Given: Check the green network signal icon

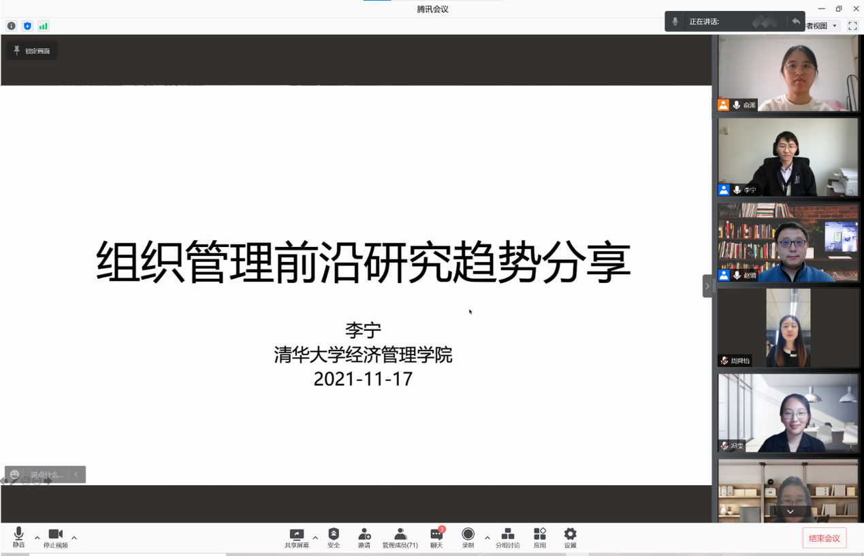Looking at the screenshot, I should tap(44, 26).
